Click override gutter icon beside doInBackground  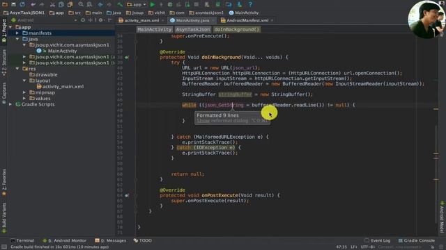click(127, 57)
